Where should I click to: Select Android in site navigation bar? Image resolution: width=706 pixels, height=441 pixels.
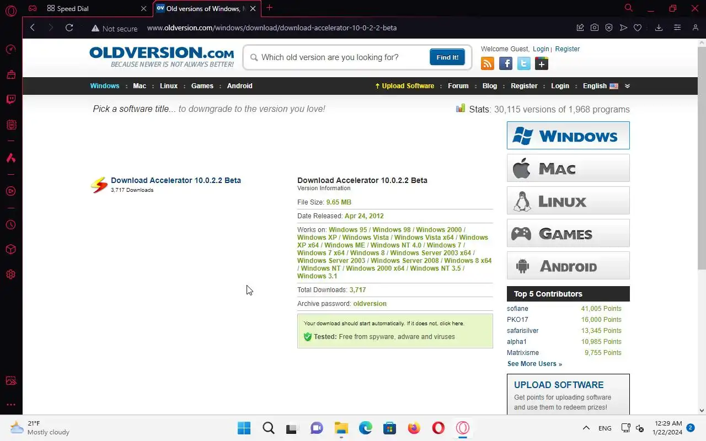[x=240, y=86]
